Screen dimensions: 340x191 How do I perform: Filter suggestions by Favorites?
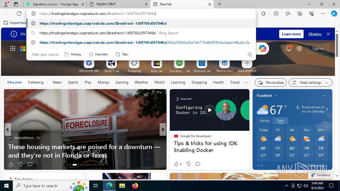(x=98, y=54)
